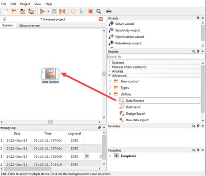Viewport: 206px width, 176px height.
Task: Click the message log horizontal scrollbar
Action: pyautogui.click(x=50, y=169)
